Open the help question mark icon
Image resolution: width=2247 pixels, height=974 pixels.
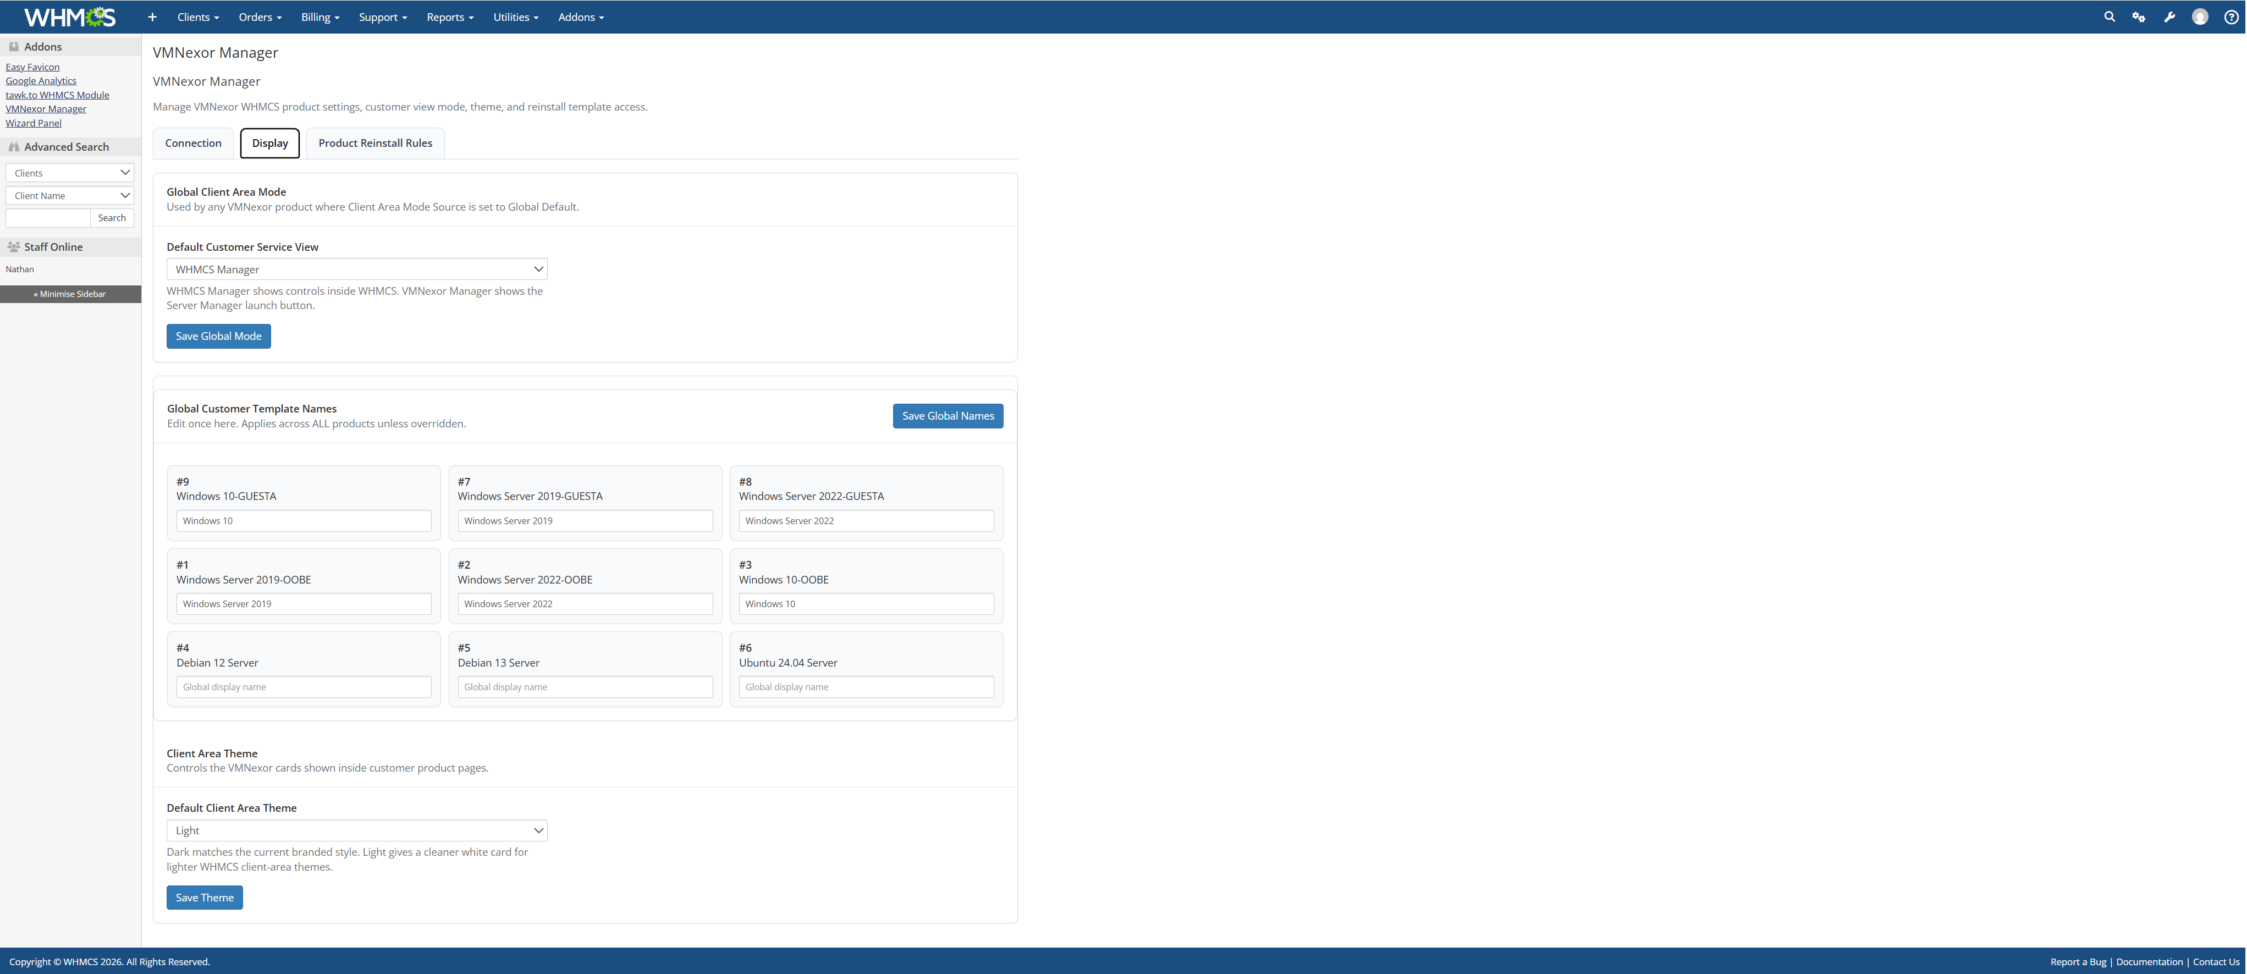tap(2231, 16)
